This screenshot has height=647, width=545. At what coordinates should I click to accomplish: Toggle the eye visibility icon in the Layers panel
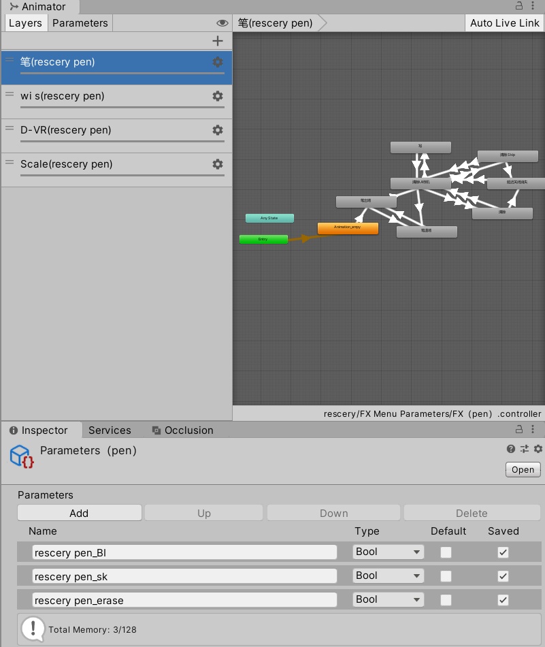pos(222,22)
